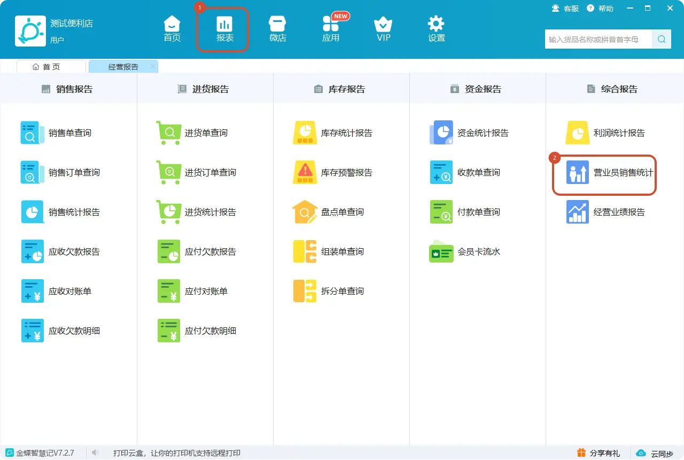Viewport: 684px width, 460px height.
Task: Open 帮助 help
Action: [600, 8]
